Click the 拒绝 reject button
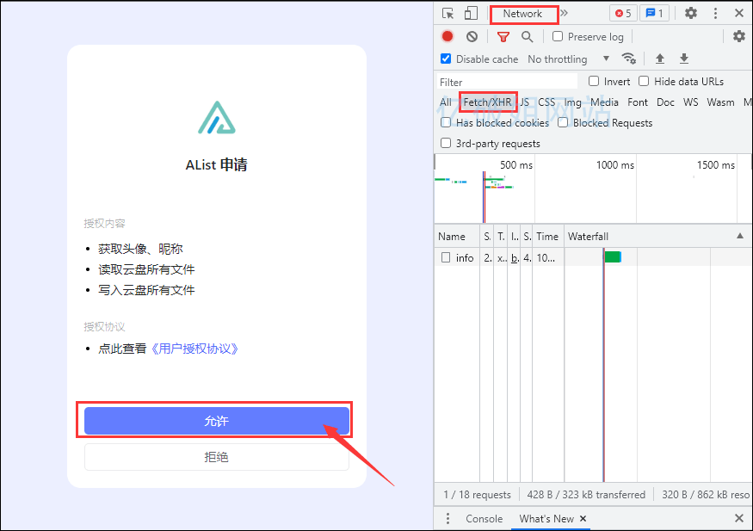This screenshot has width=753, height=531. (x=217, y=457)
